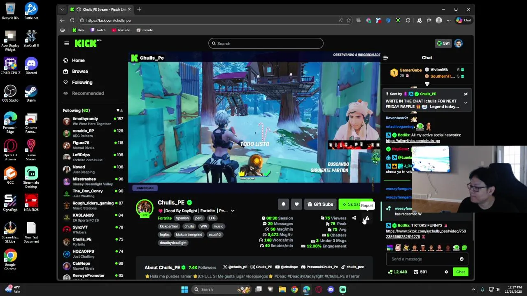Open Discord from the taskbar

pos(331,289)
